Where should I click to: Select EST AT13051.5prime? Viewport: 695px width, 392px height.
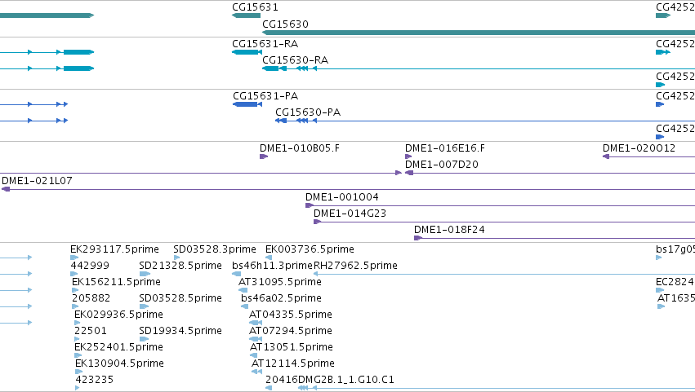coord(292,348)
